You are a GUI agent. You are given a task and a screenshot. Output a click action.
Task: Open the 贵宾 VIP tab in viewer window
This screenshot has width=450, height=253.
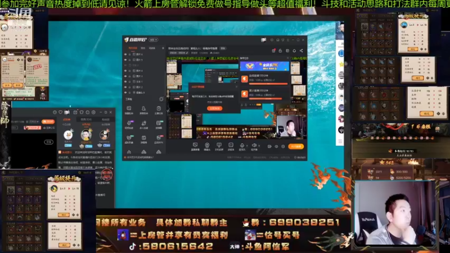pos(86,119)
